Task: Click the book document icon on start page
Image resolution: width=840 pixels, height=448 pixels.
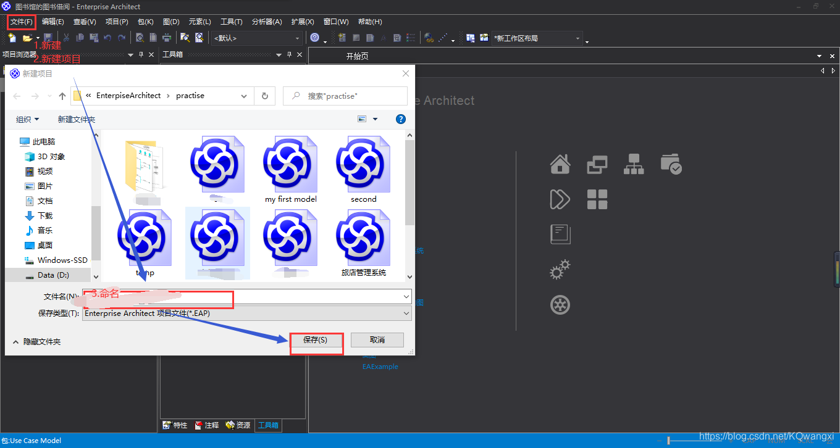Action: point(560,234)
